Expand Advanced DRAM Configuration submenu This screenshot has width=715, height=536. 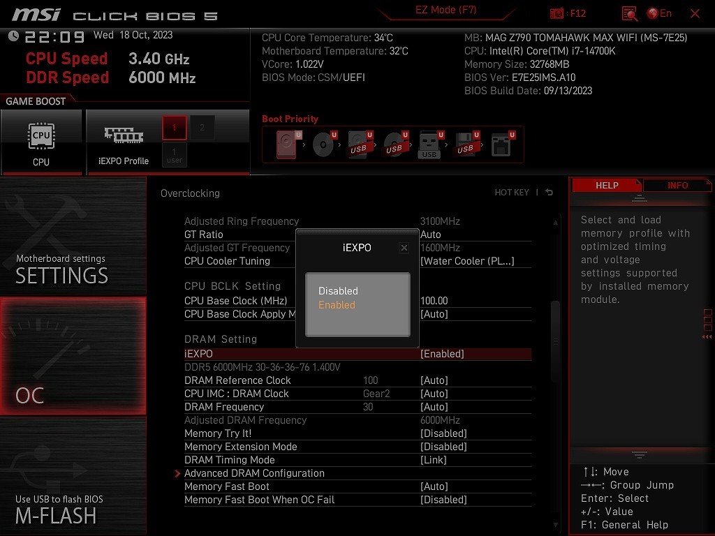tap(254, 473)
